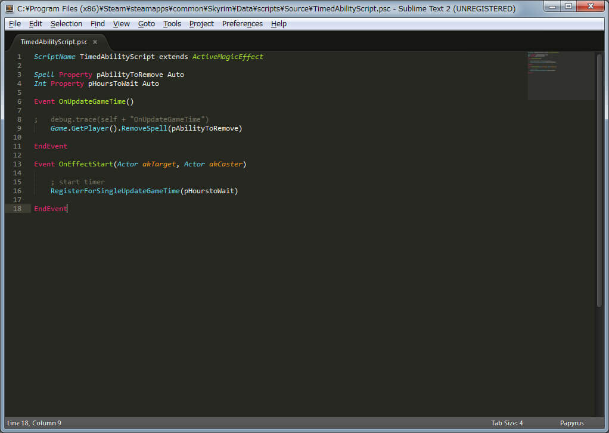Open the Tab Size: 4 selector
The width and height of the screenshot is (609, 433).
pos(507,423)
